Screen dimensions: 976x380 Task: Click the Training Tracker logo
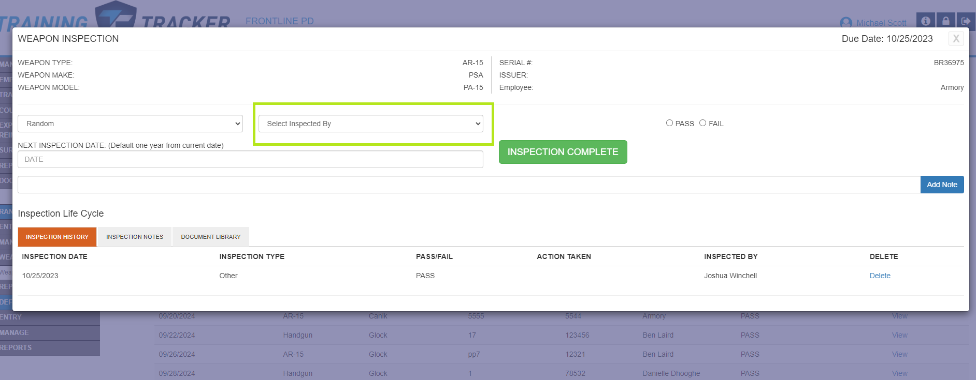click(115, 17)
